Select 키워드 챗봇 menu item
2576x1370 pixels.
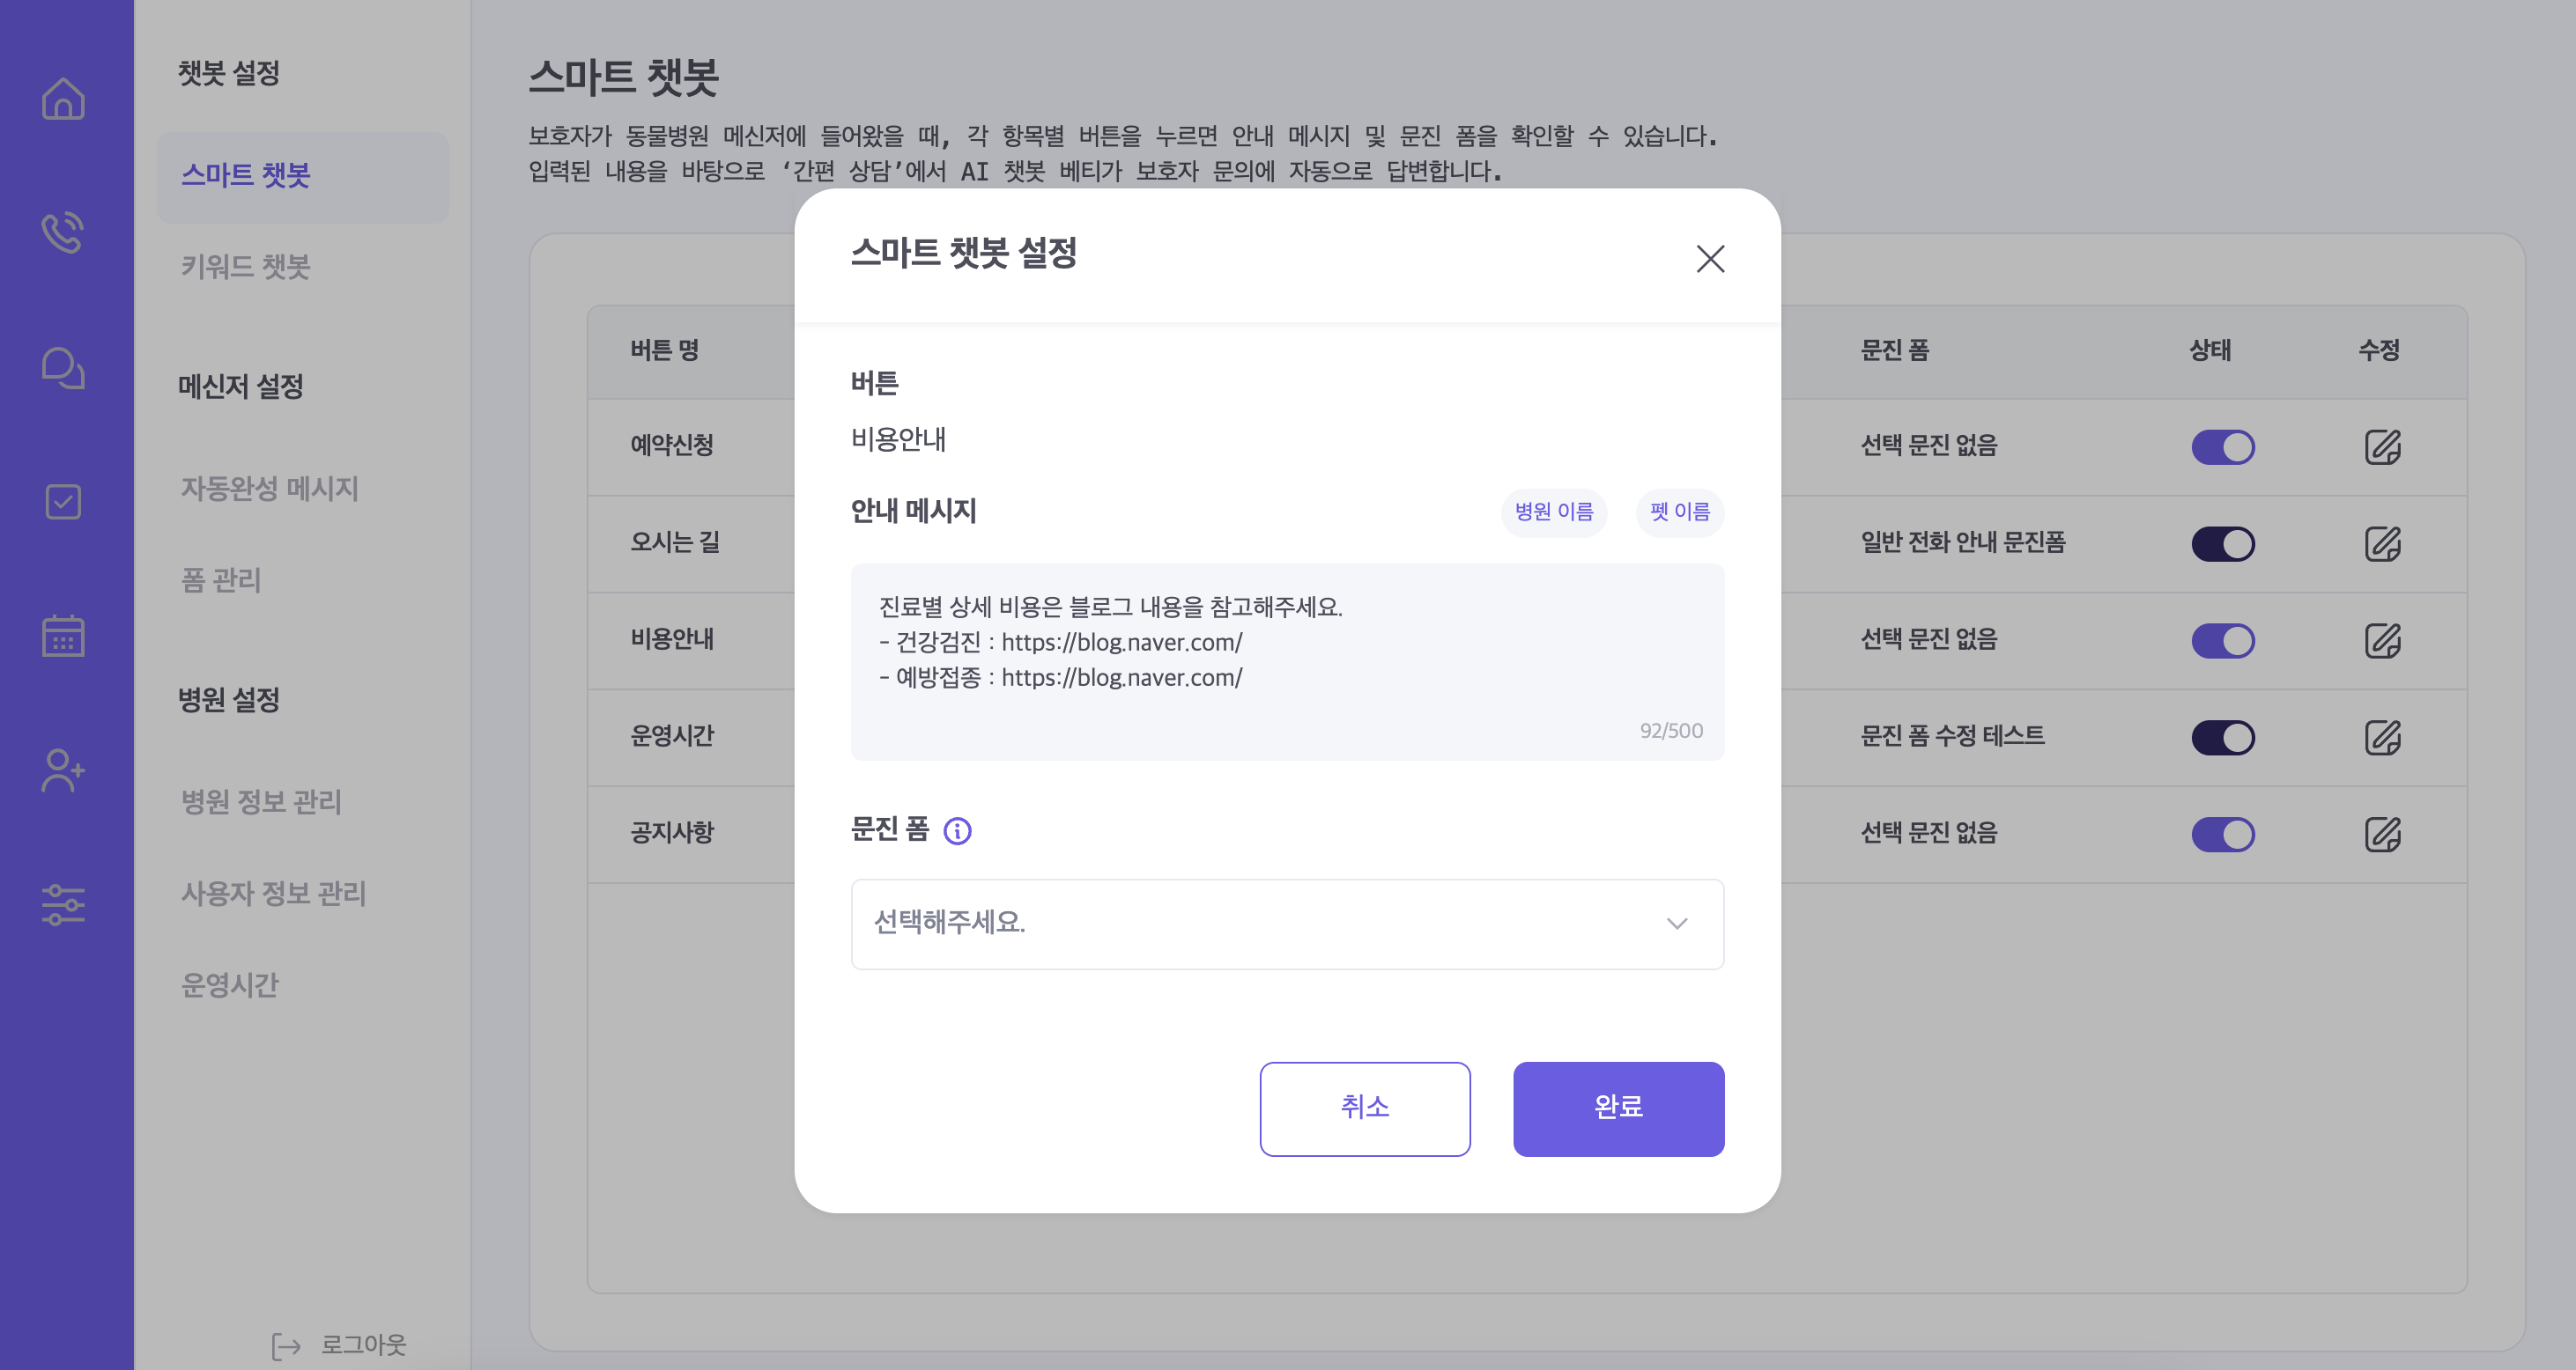click(x=245, y=267)
